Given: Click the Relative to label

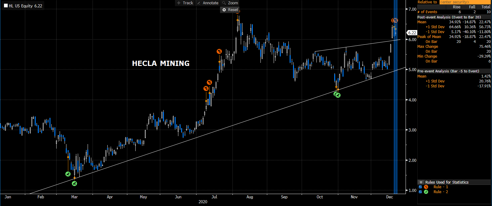Looking at the screenshot, I should 427,2.
